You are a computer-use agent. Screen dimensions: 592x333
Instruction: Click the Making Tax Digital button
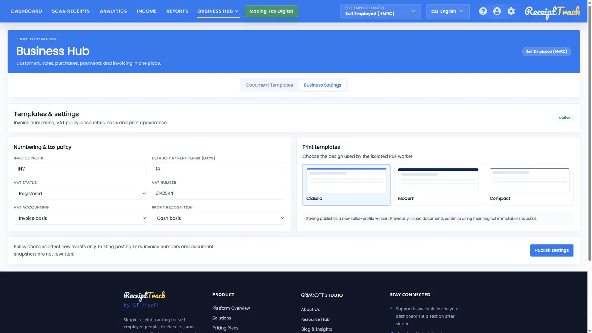click(x=271, y=11)
